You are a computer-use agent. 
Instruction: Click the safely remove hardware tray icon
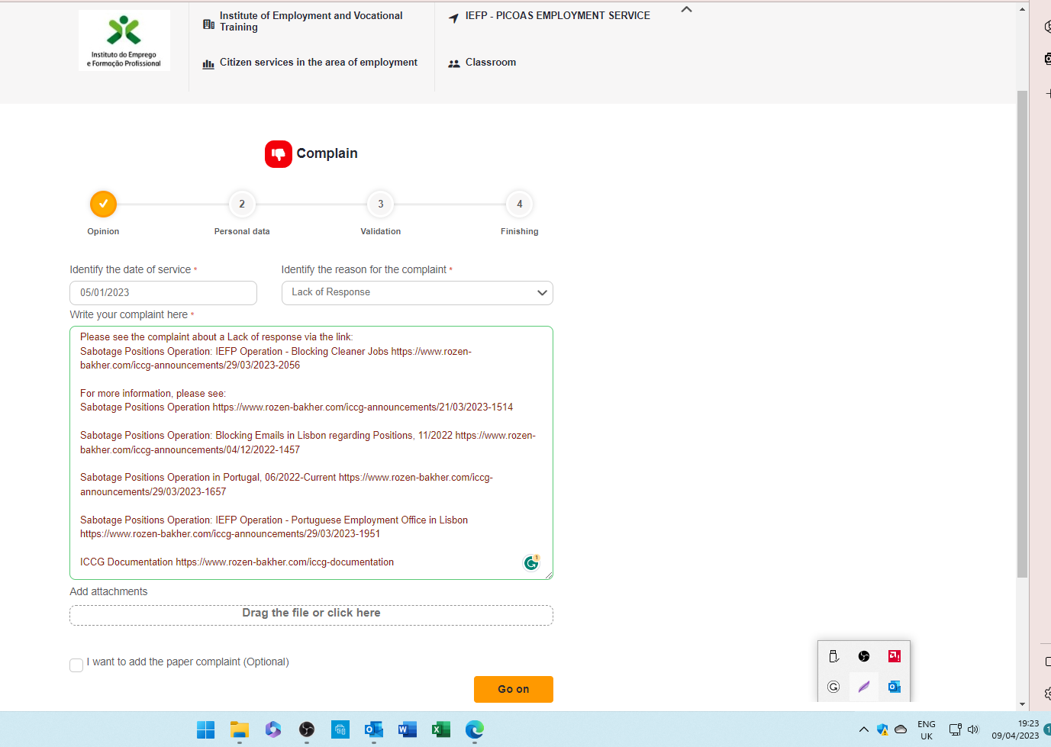coord(833,655)
